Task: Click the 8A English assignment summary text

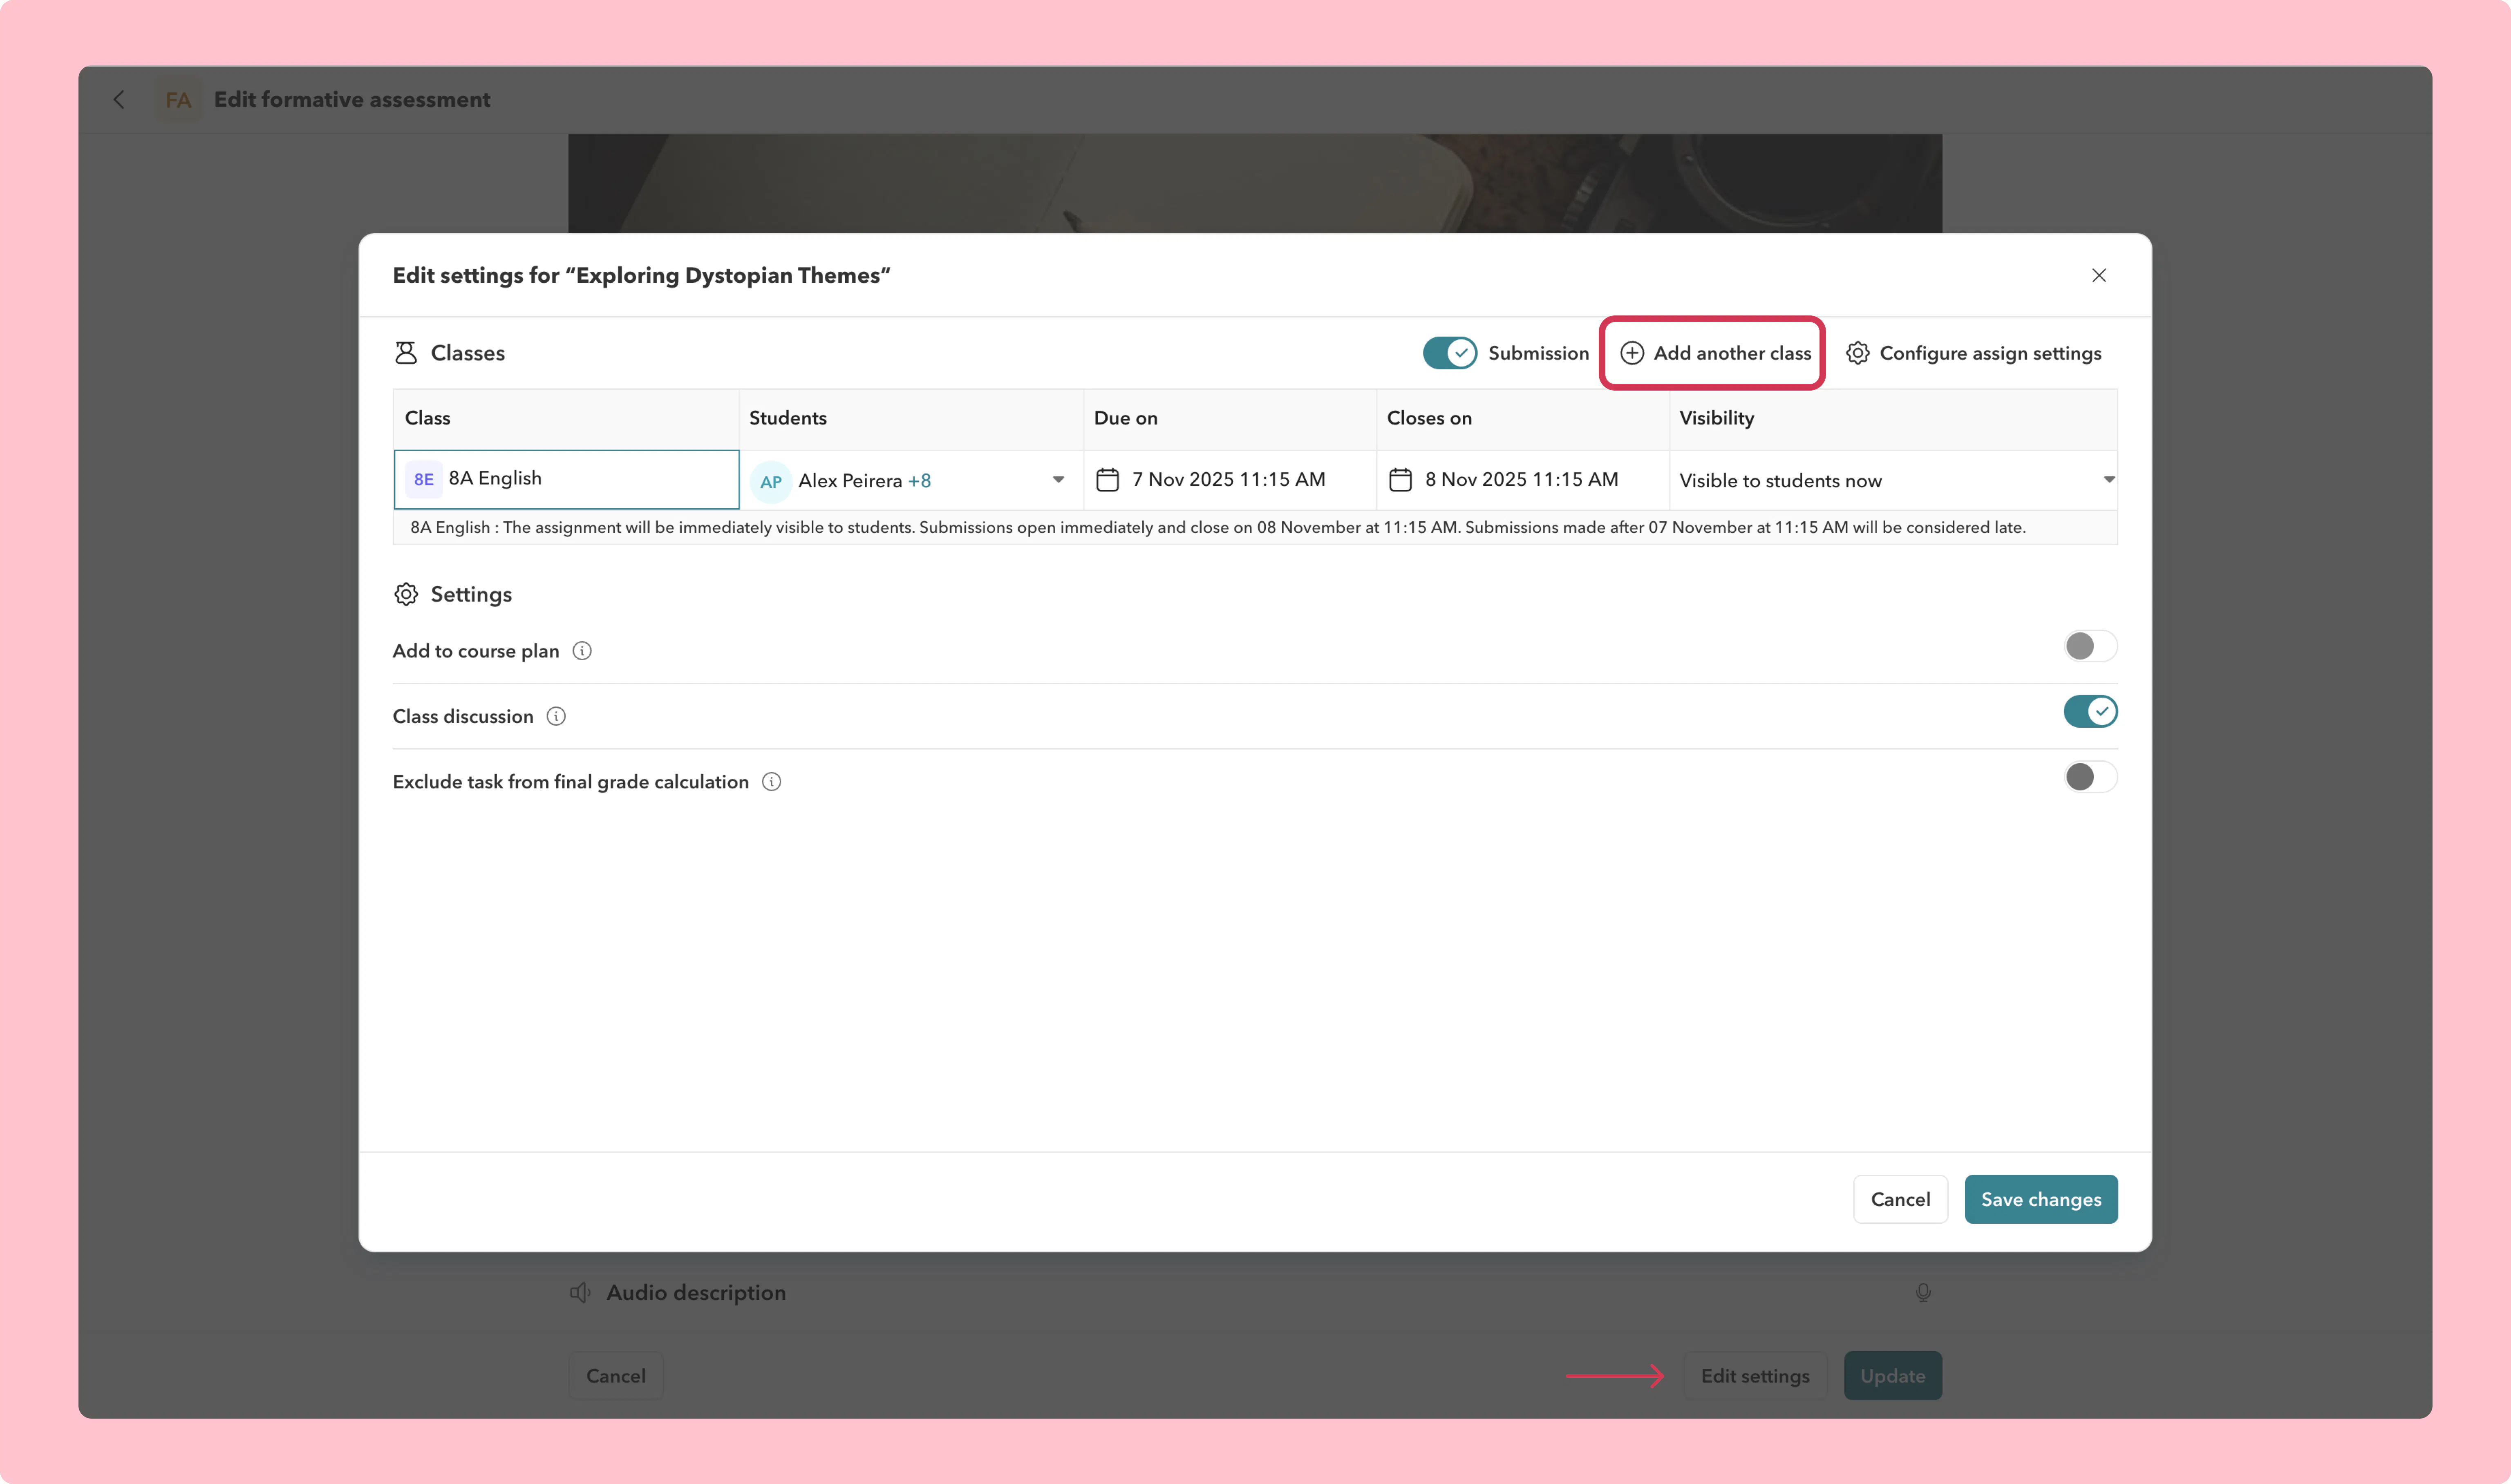Action: pyautogui.click(x=1217, y=527)
